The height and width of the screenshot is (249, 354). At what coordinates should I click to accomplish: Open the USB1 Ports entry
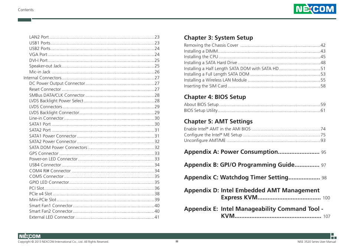94,43
